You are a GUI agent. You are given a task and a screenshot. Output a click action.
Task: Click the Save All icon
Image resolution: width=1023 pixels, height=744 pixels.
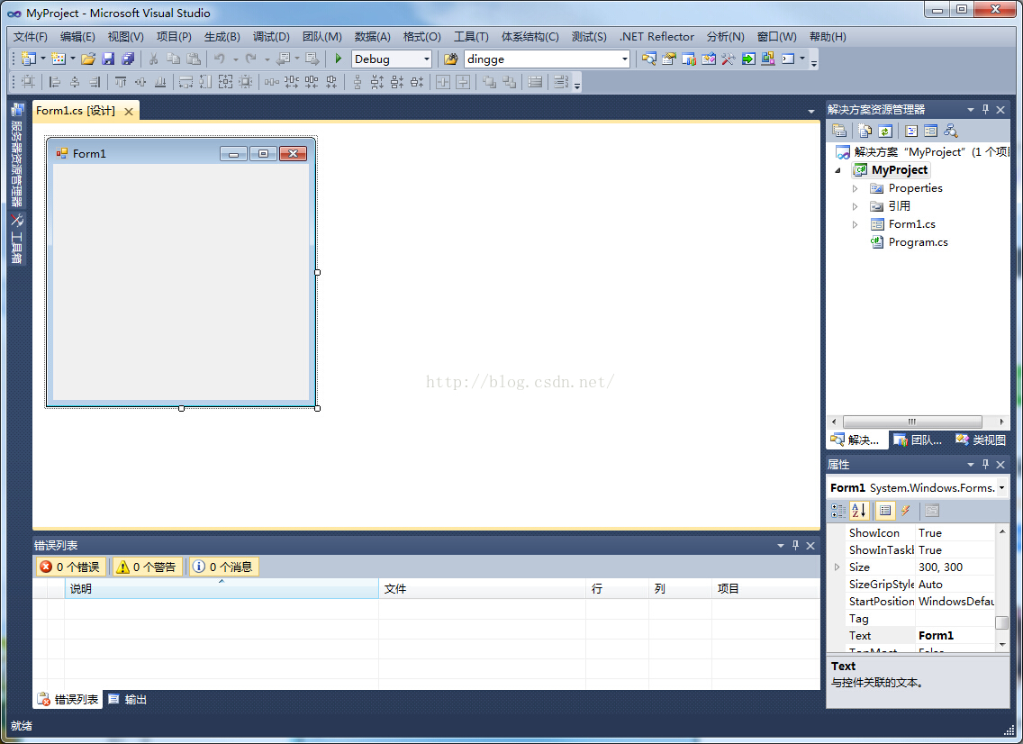128,59
